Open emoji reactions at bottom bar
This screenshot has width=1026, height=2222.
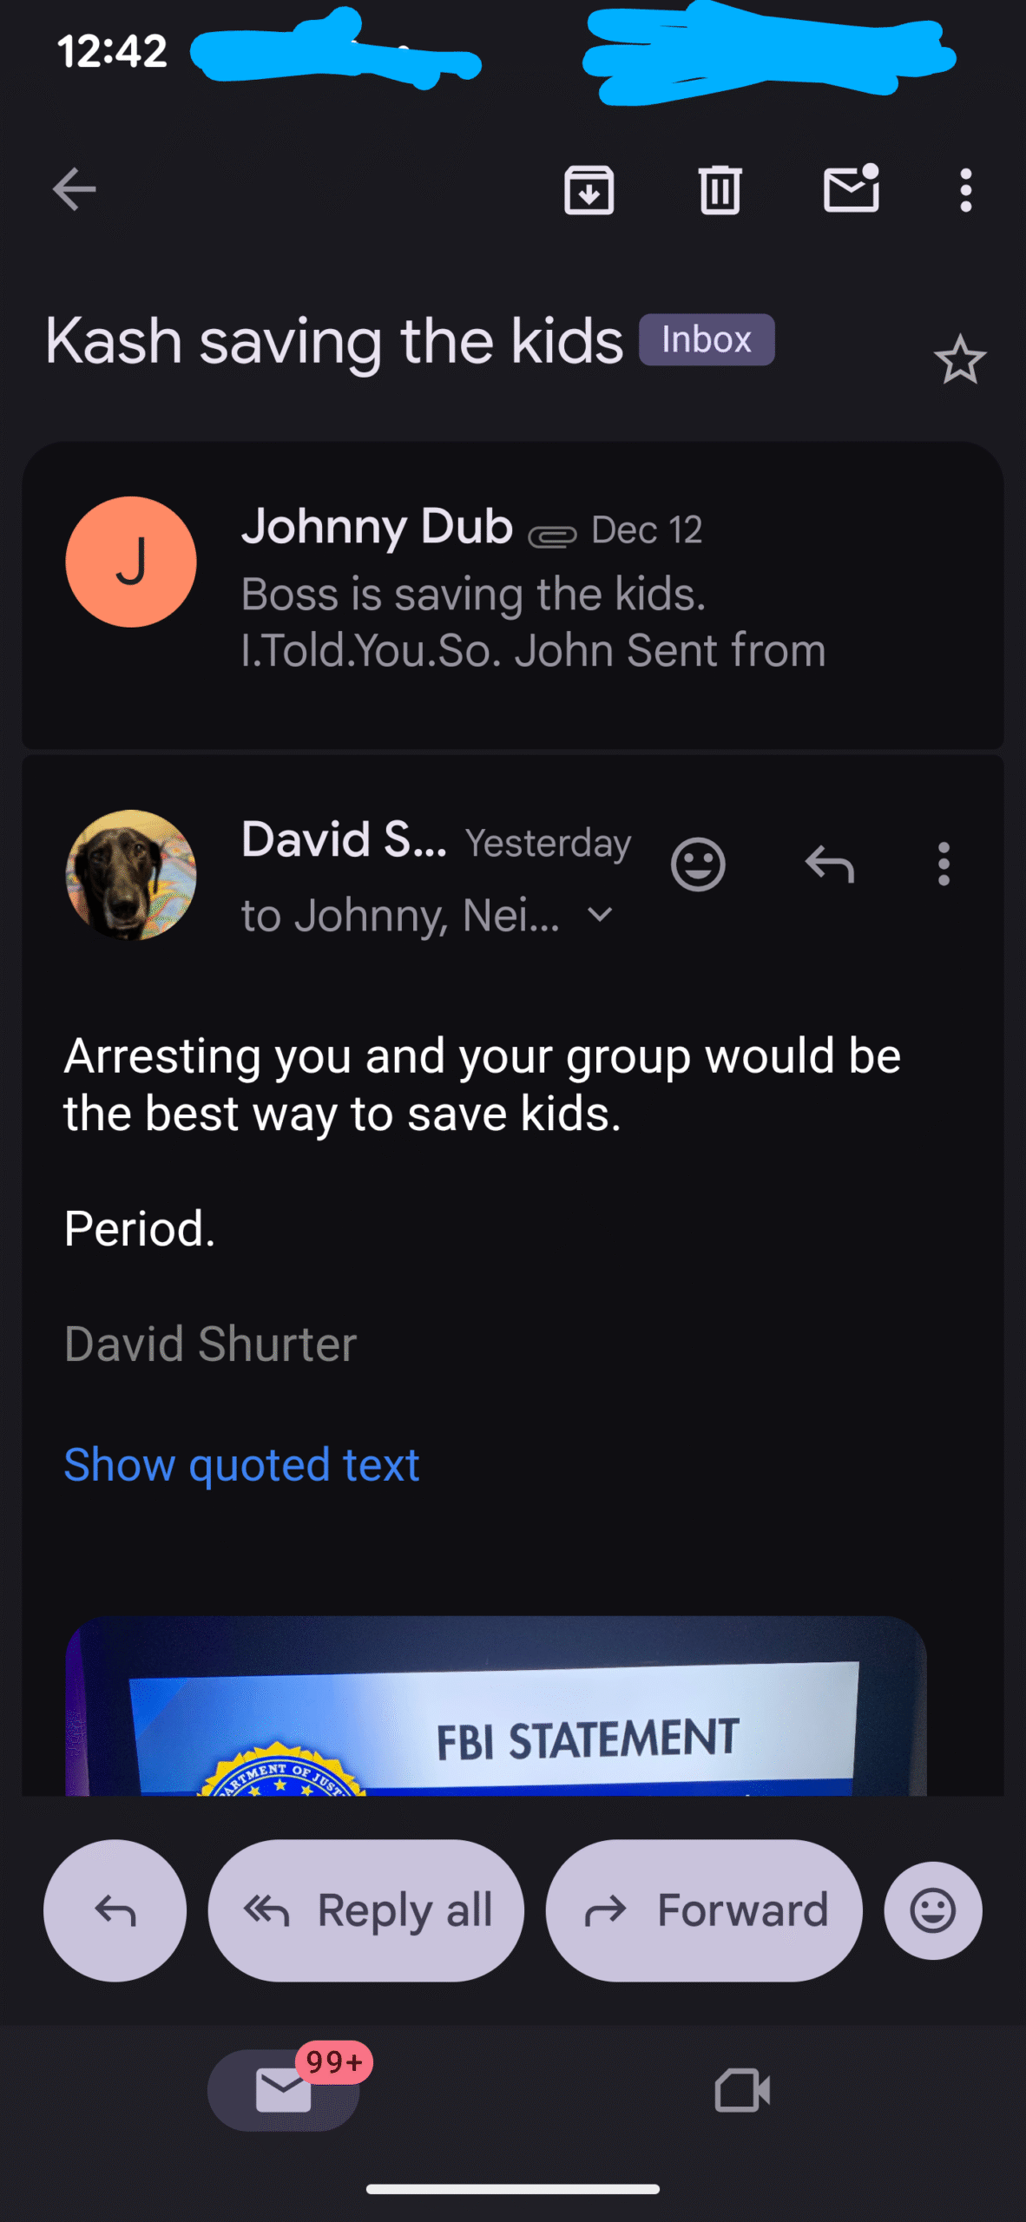click(x=932, y=1910)
